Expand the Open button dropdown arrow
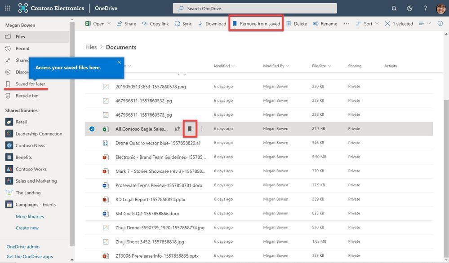 point(109,23)
